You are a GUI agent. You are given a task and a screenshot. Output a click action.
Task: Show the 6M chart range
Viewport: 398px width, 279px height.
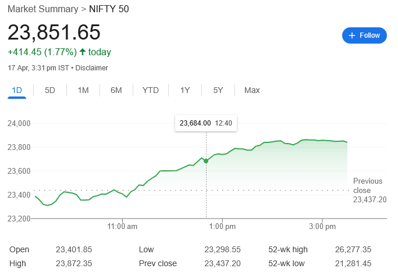(x=116, y=90)
